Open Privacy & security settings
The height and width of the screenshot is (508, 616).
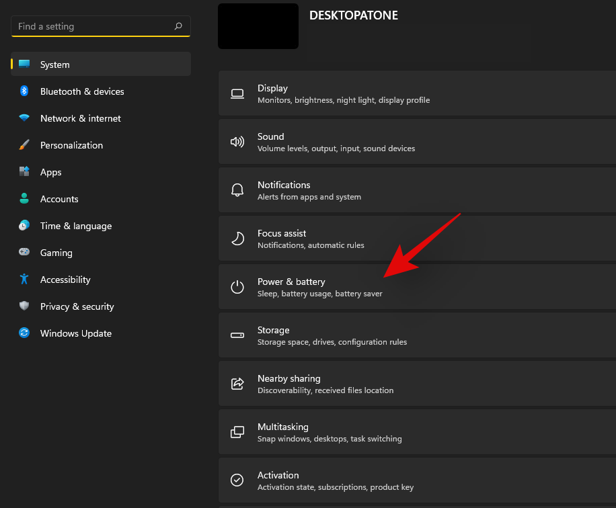coord(101,306)
